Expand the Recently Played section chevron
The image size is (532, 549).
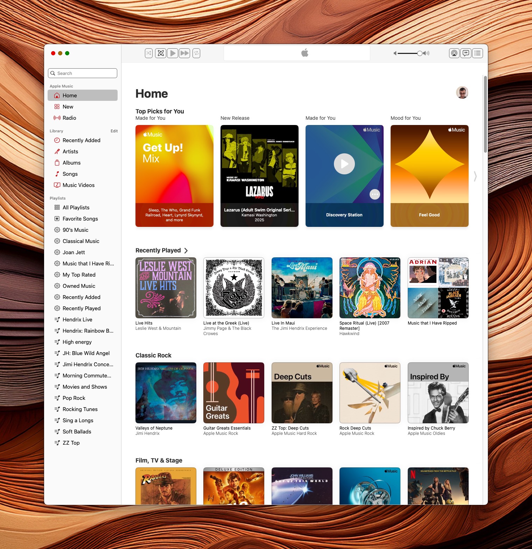point(186,251)
